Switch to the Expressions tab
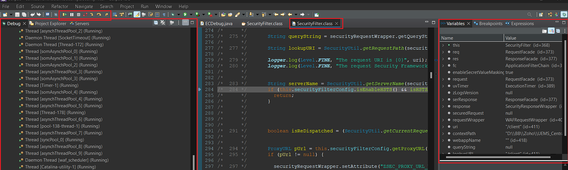The width and height of the screenshot is (568, 170). point(520,24)
